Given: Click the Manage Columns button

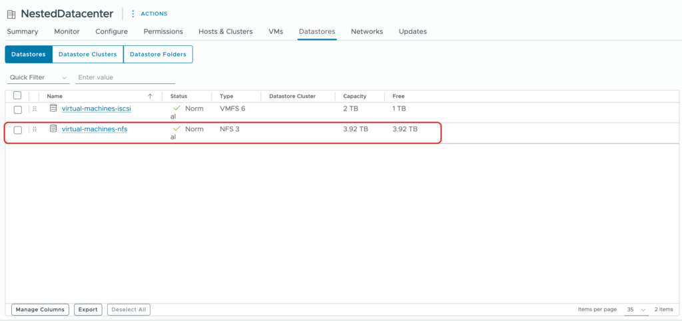Looking at the screenshot, I should click(x=40, y=310).
